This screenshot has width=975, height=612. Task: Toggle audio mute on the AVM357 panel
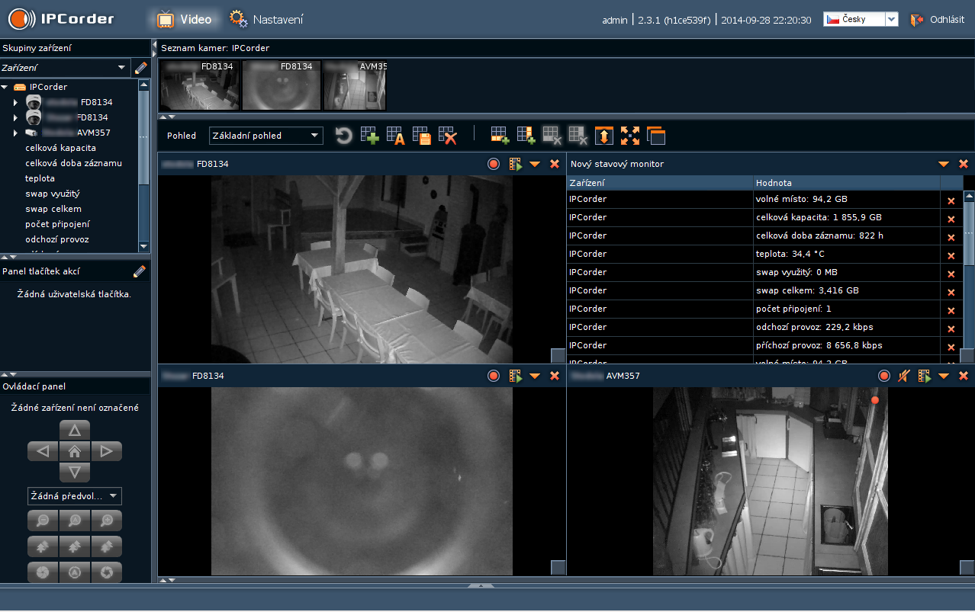[x=904, y=376]
